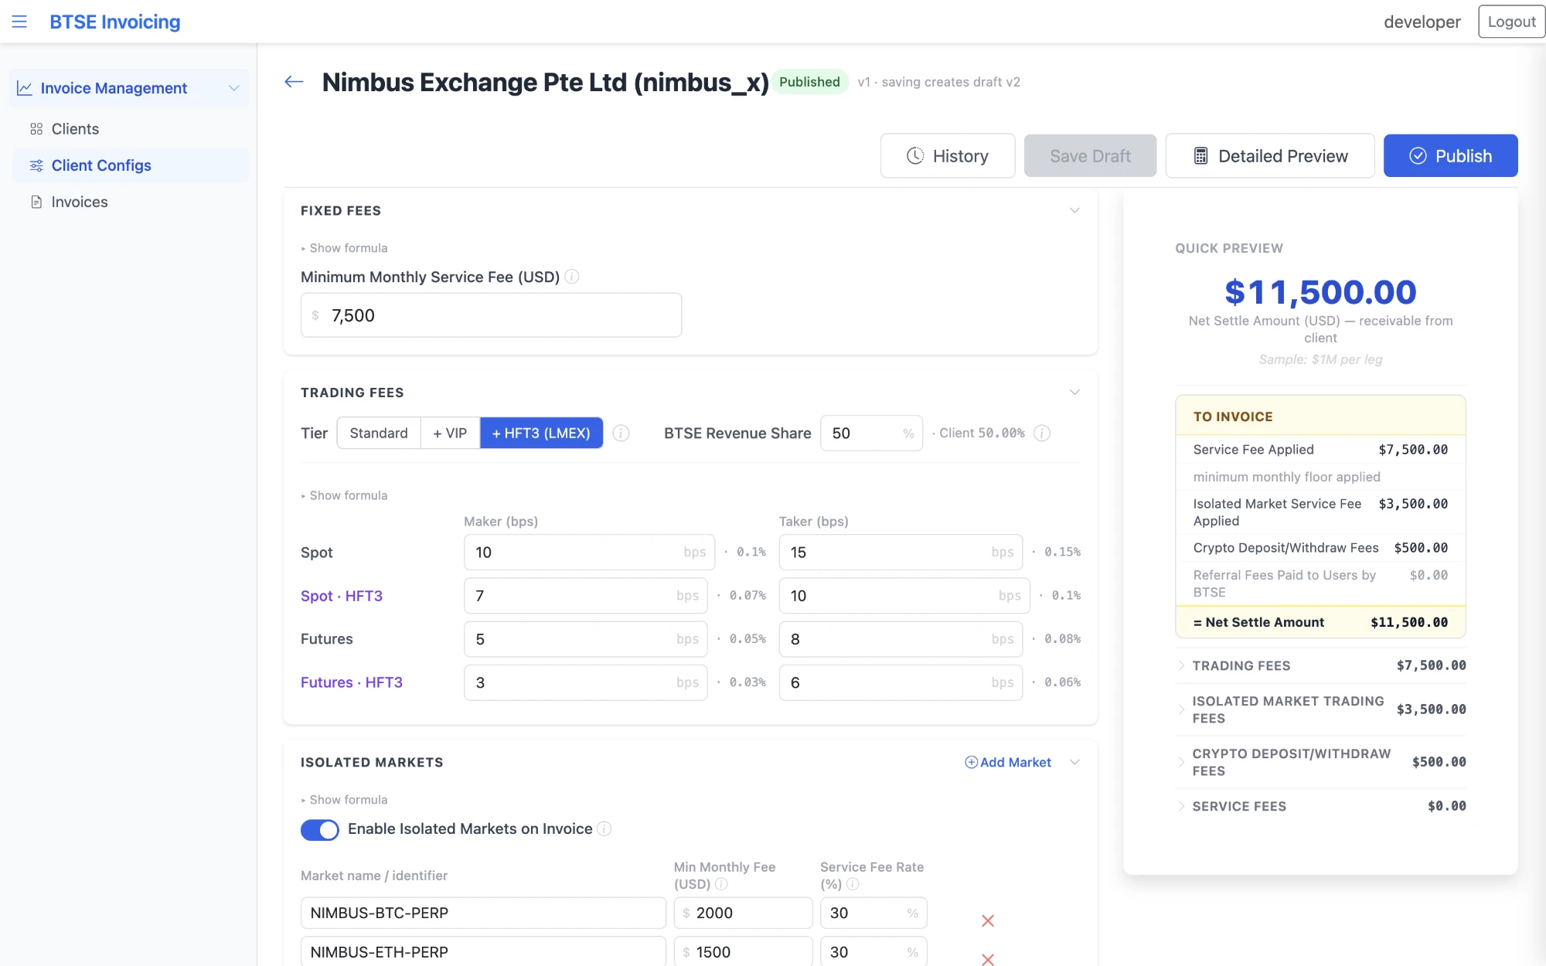Click the Save Draft button
This screenshot has width=1546, height=966.
(x=1090, y=156)
